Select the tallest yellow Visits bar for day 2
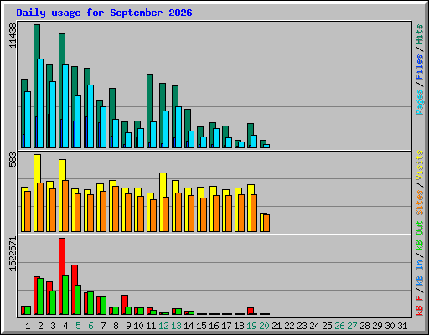Viewport: 429px width, 335px height. tap(38, 168)
